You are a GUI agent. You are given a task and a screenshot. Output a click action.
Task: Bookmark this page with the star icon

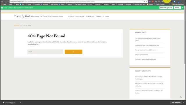pyautogui.click(x=146, y=1)
